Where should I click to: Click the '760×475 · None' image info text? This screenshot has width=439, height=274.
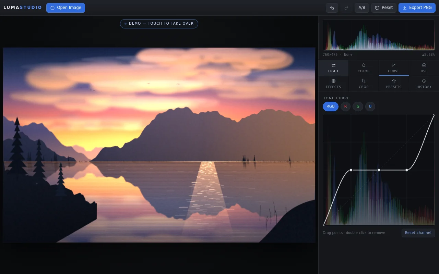(x=337, y=55)
